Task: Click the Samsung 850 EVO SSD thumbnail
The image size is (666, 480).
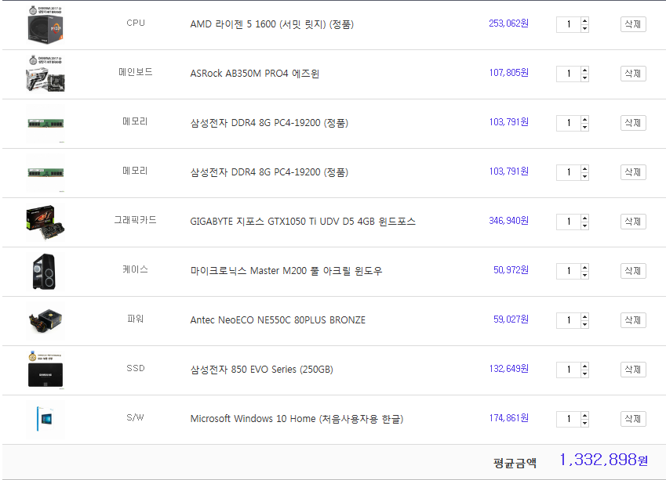Action: click(x=45, y=370)
